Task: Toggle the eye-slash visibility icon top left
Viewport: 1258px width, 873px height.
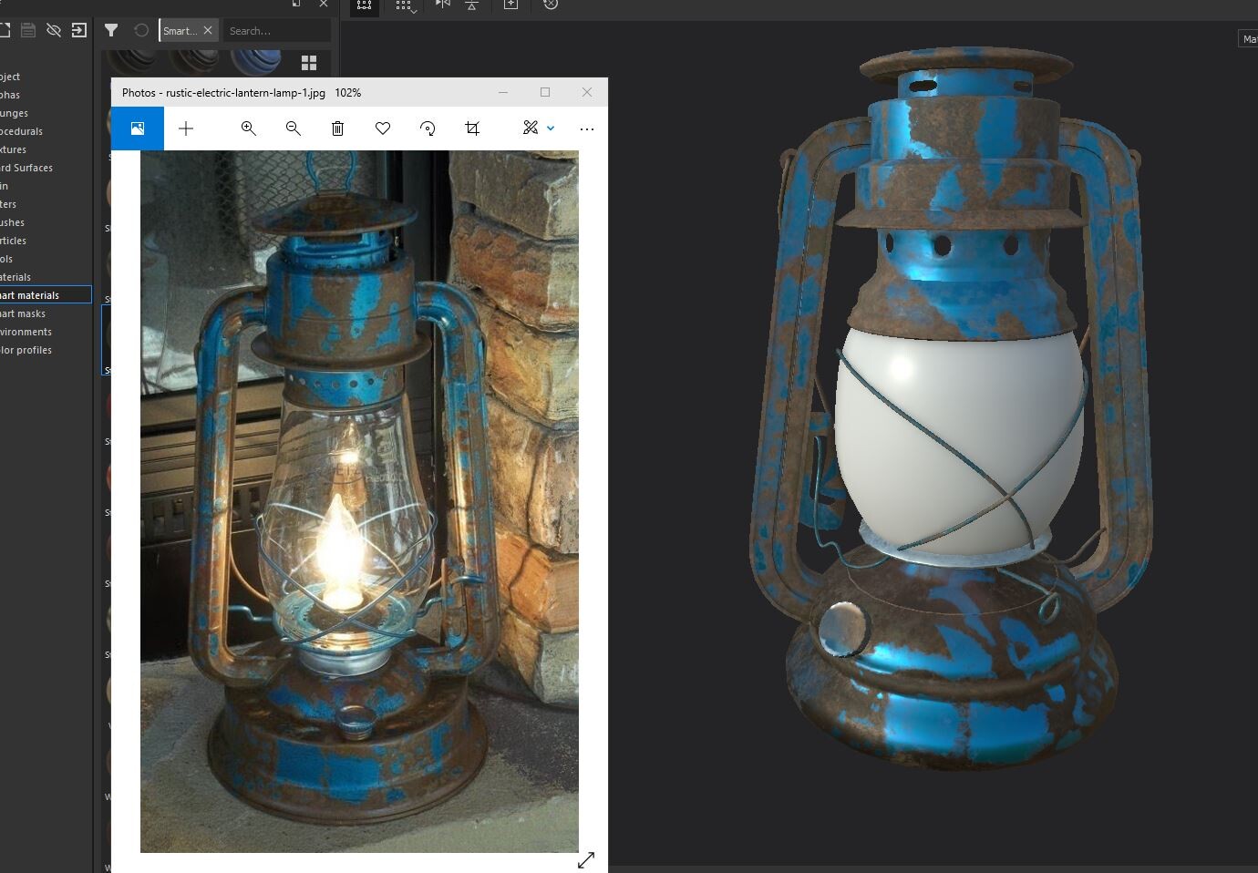Action: point(53,29)
